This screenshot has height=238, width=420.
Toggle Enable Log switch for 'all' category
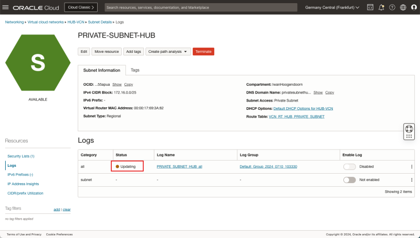click(349, 166)
